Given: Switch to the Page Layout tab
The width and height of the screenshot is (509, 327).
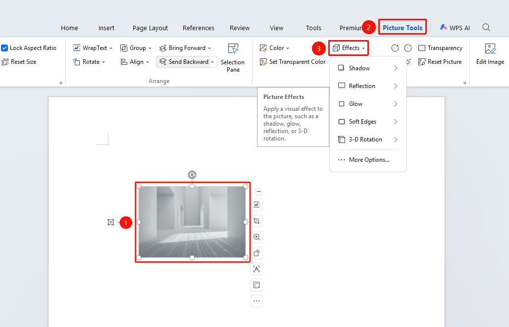Looking at the screenshot, I should (x=151, y=28).
